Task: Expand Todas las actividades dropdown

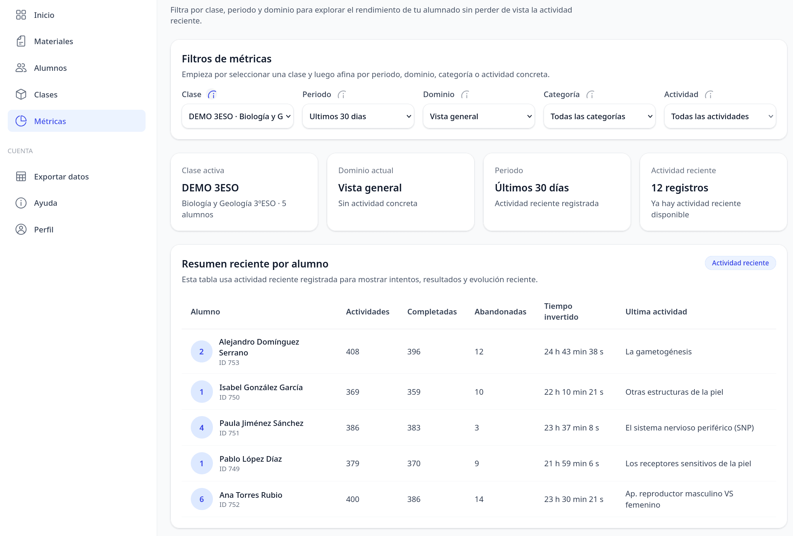Action: click(720, 116)
